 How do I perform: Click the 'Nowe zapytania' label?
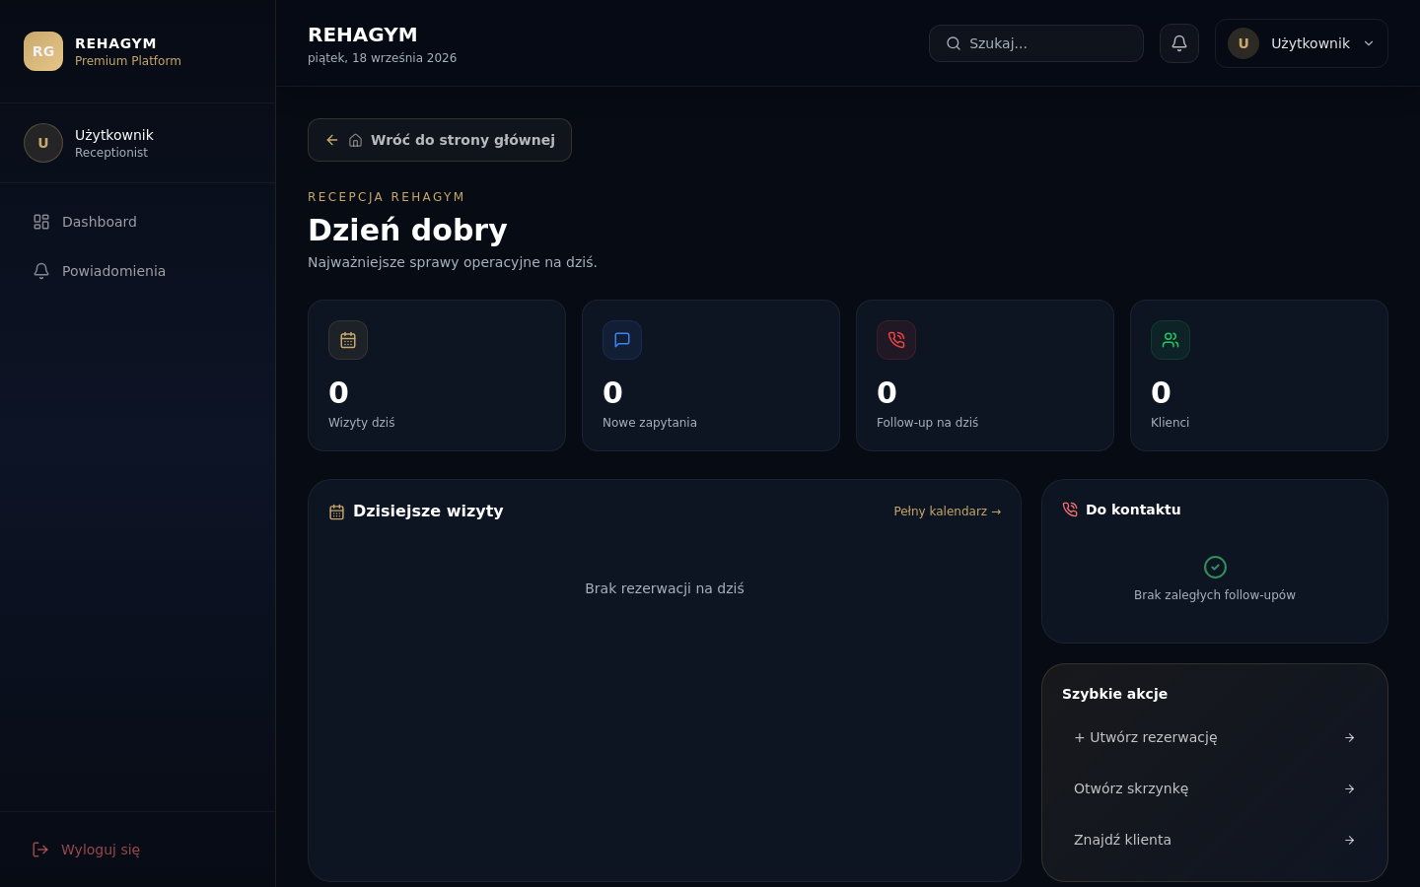pyautogui.click(x=650, y=423)
